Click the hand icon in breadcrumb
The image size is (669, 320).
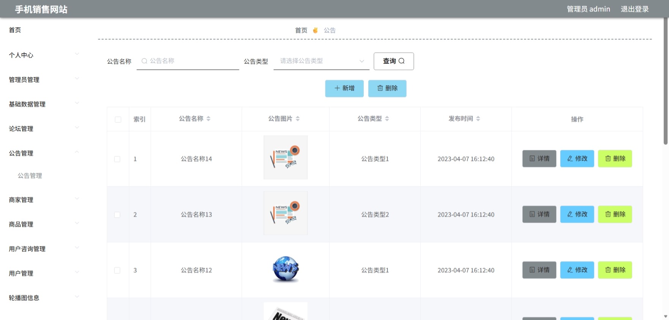[315, 30]
